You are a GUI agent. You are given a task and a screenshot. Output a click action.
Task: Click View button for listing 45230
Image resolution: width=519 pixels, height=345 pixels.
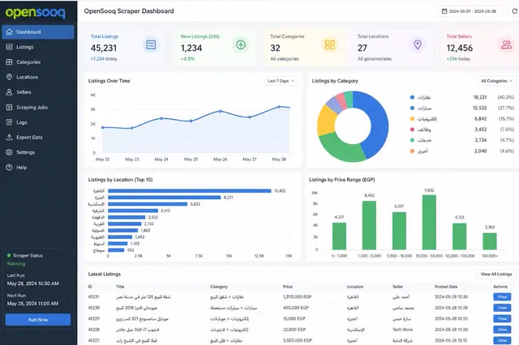click(x=502, y=308)
